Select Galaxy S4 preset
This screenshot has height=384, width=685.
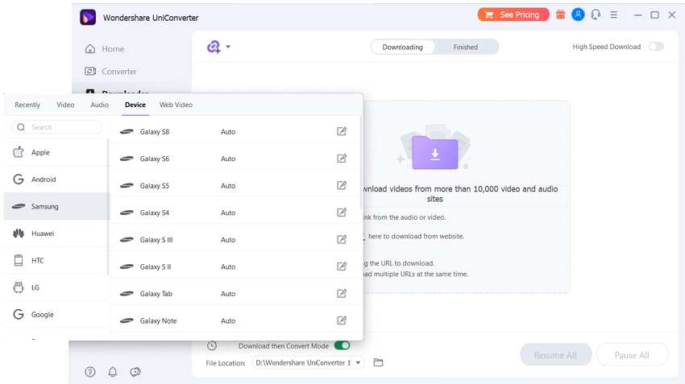(235, 213)
